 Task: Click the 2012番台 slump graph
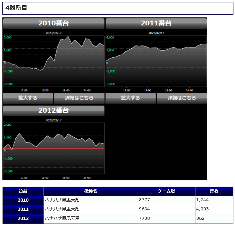tap(53, 148)
